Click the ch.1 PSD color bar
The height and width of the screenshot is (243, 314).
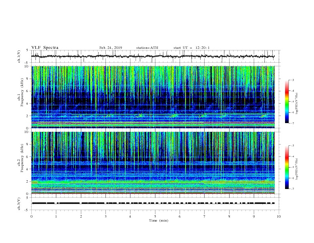(287, 102)
